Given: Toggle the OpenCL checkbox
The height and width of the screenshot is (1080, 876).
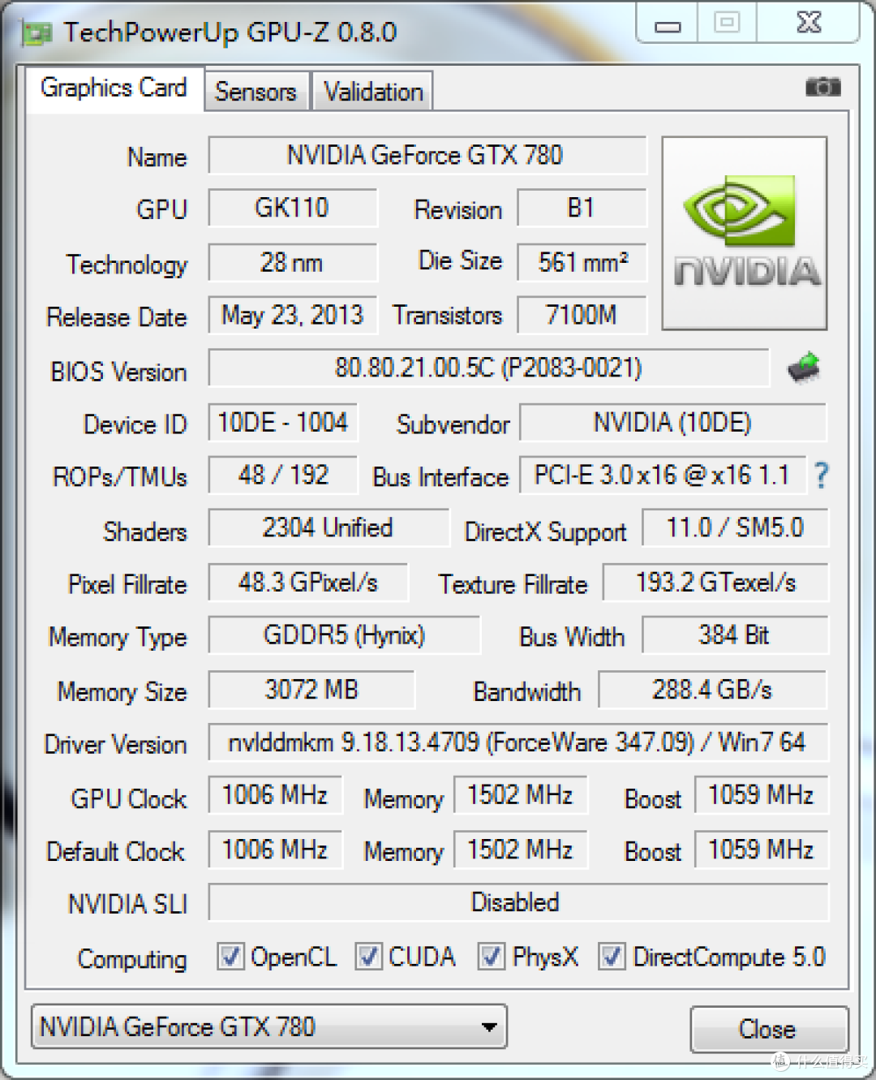Looking at the screenshot, I should point(230,957).
